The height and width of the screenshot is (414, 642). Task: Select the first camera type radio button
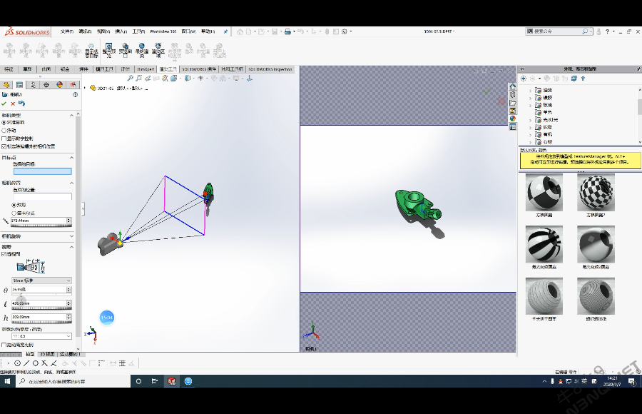click(4, 123)
